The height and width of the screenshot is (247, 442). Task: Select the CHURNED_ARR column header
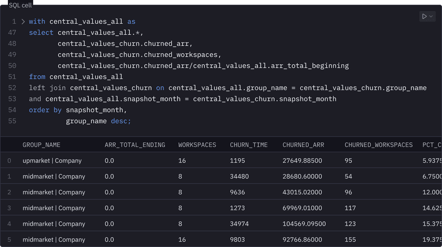tap(303, 145)
